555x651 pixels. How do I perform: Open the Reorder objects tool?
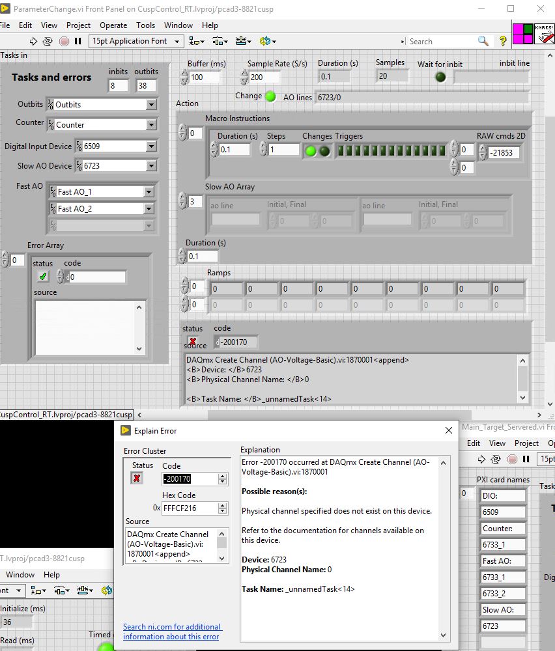tap(266, 41)
